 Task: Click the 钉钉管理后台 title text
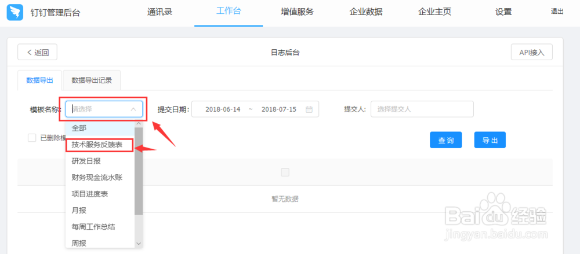click(x=55, y=13)
